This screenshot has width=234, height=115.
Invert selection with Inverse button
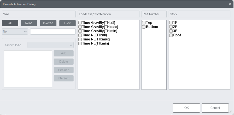(48, 23)
